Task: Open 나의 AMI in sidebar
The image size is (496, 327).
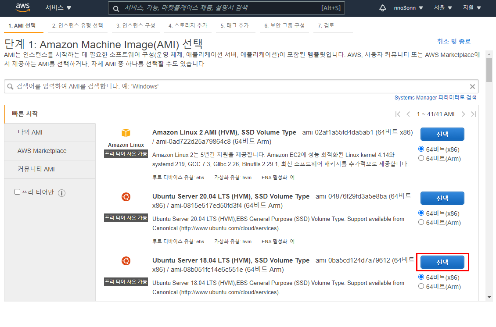Action: pos(50,132)
